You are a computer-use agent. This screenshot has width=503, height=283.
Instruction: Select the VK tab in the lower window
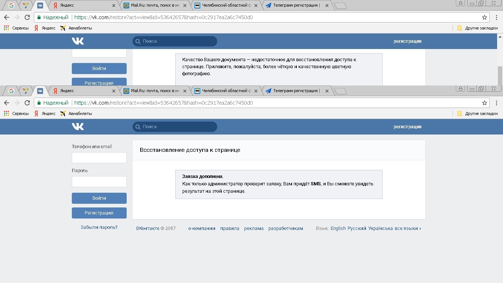point(40,91)
